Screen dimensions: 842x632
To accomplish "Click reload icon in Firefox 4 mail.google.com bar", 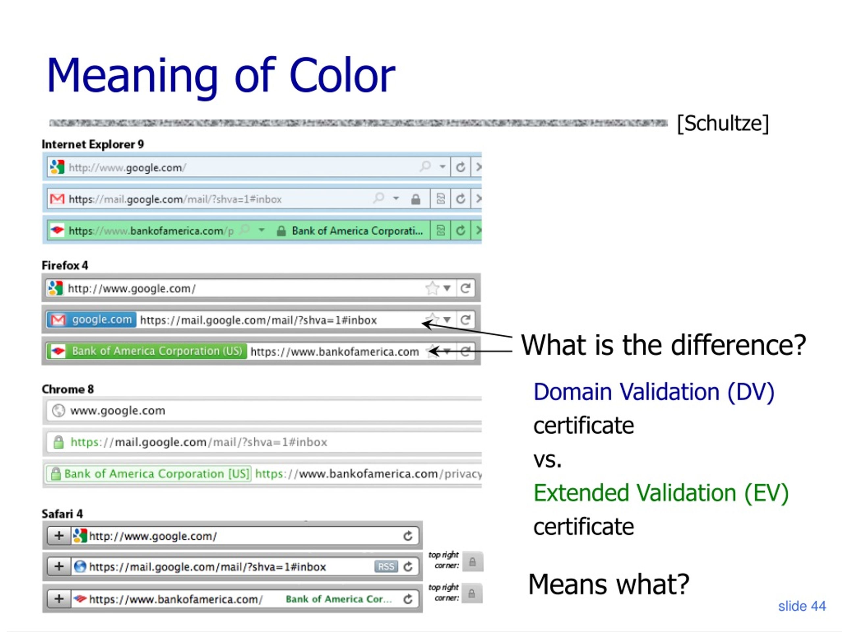I will coord(465,320).
